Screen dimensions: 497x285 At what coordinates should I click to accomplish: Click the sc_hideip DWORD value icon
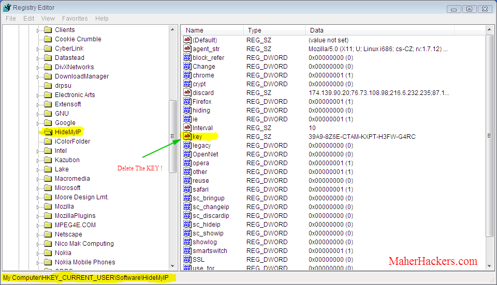coord(187,225)
